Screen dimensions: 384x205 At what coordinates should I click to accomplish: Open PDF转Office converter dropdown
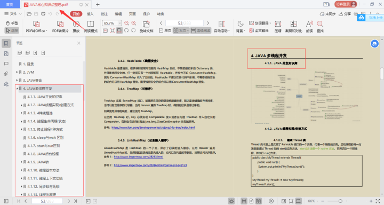tap(36, 27)
